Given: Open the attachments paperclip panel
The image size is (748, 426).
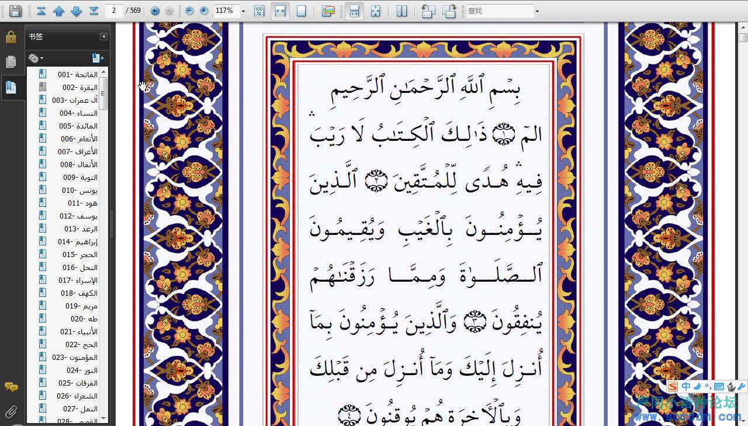Looking at the screenshot, I should tap(11, 412).
